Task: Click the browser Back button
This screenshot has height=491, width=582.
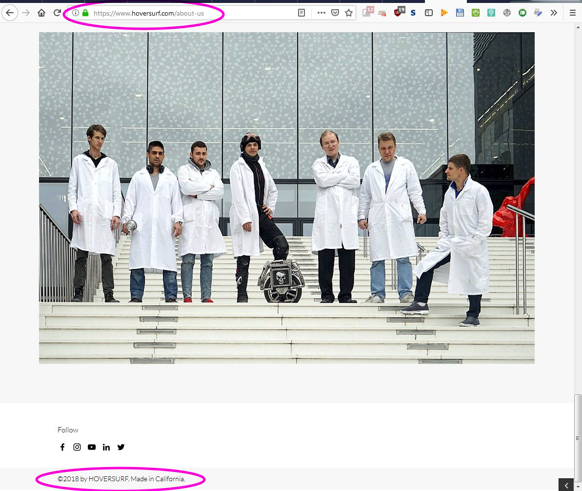Action: (10, 13)
